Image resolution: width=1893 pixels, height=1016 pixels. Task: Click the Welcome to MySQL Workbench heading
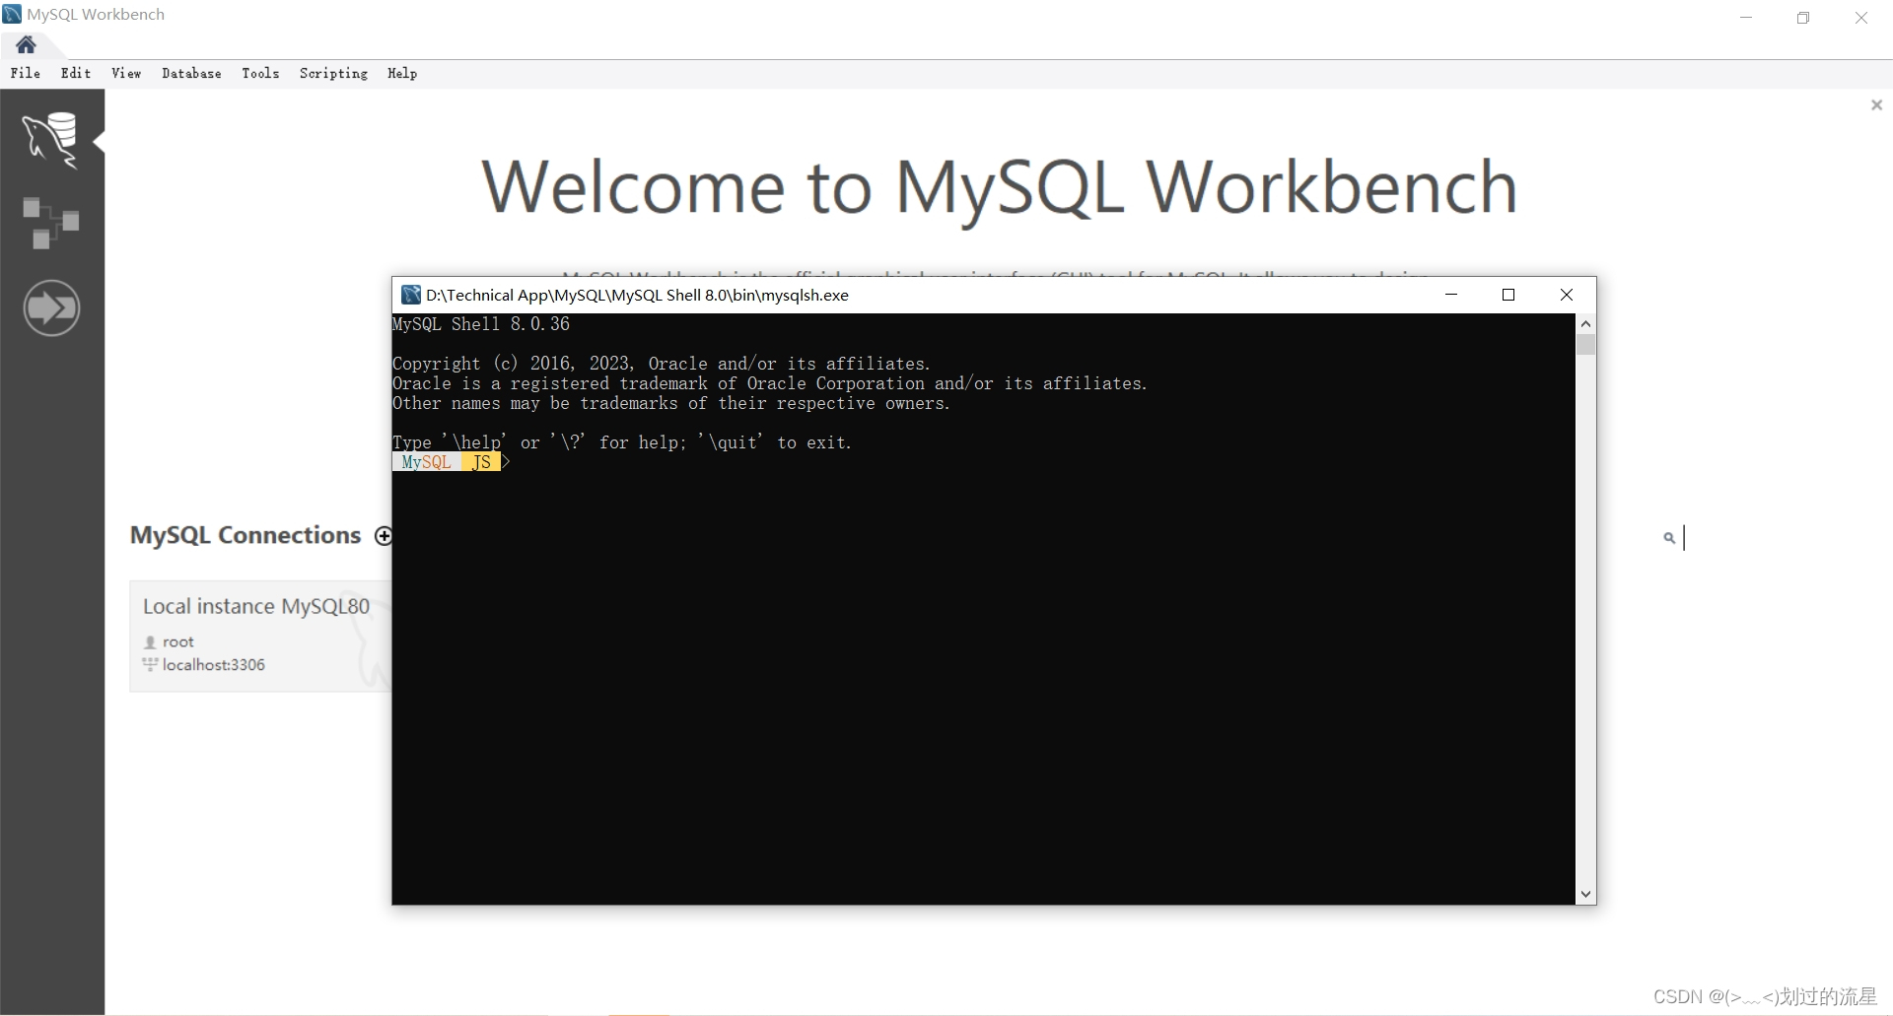tap(999, 187)
